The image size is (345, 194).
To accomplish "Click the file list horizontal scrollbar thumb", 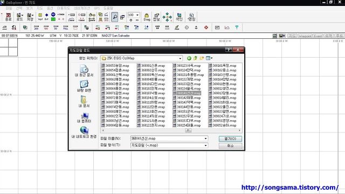I will [188, 130].
